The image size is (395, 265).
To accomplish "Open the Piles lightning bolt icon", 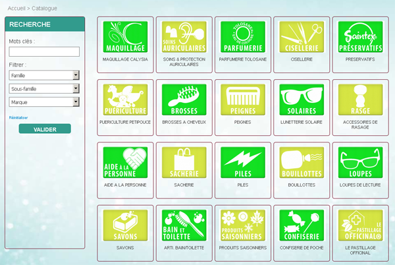I will click(242, 163).
